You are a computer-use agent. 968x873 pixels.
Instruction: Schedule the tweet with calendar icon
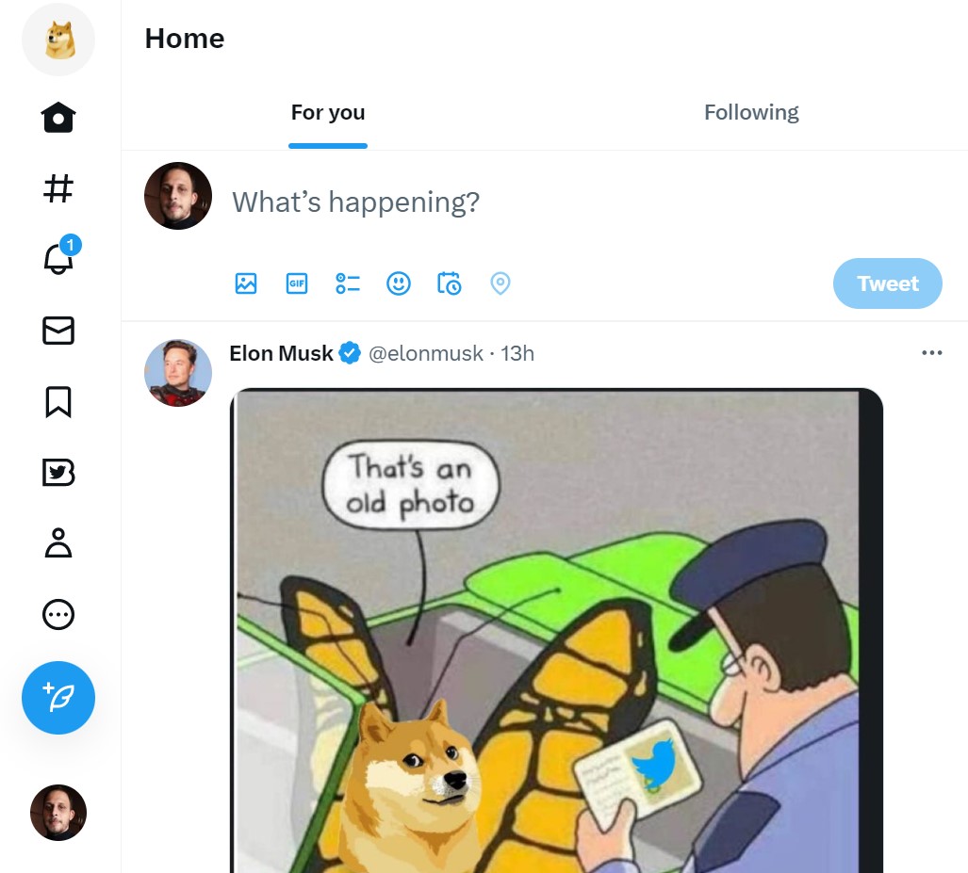click(450, 283)
